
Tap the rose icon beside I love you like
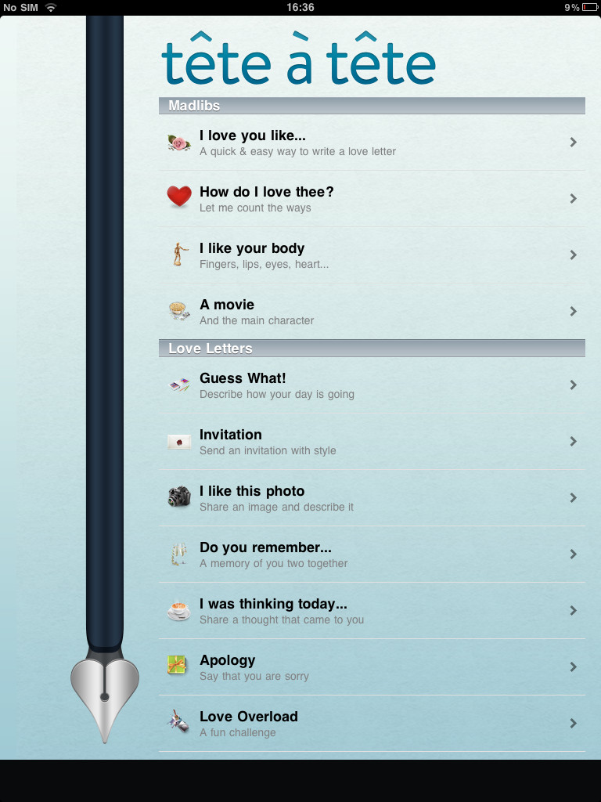[x=179, y=143]
